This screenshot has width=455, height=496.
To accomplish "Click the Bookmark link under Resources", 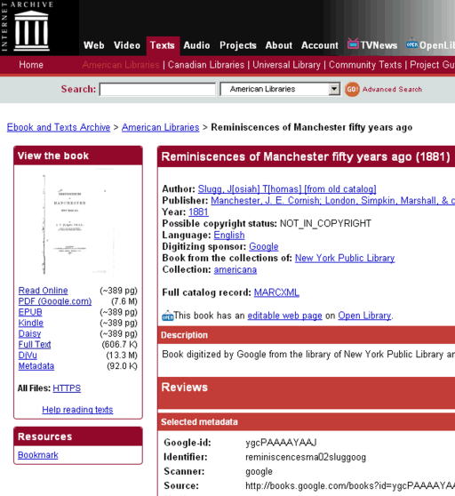I will (38, 455).
